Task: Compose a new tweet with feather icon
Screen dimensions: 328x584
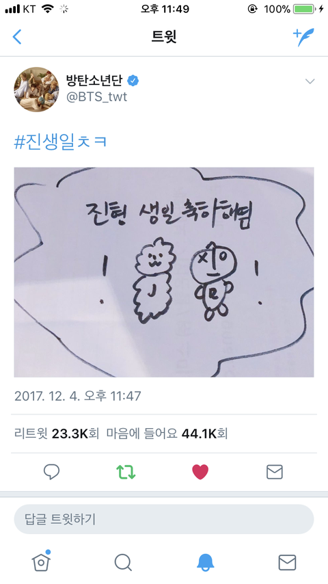Action: tap(303, 37)
